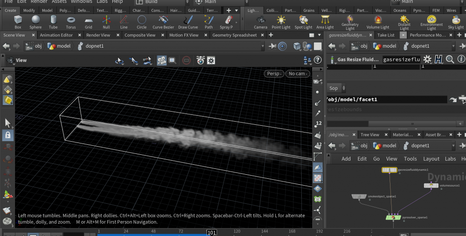The image size is (466, 236).
Task: Add an Environment Light
Action: (431, 23)
